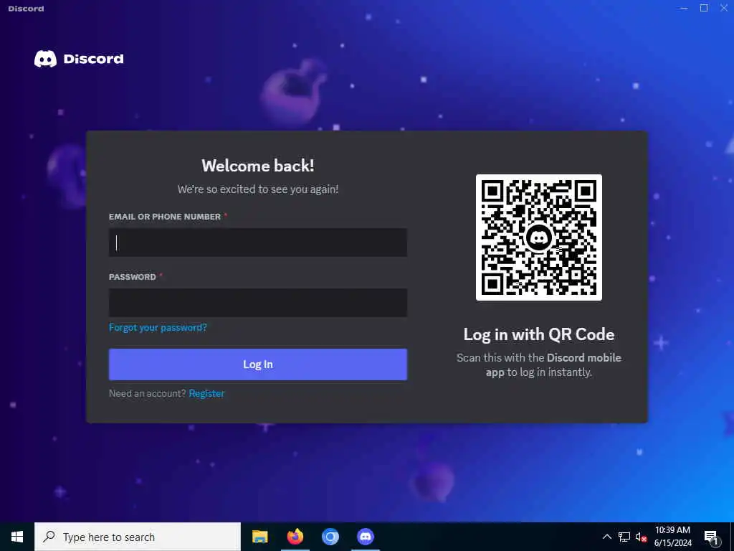Viewport: 734px width, 551px height.
Task: Click the Log In button
Action: tap(258, 364)
